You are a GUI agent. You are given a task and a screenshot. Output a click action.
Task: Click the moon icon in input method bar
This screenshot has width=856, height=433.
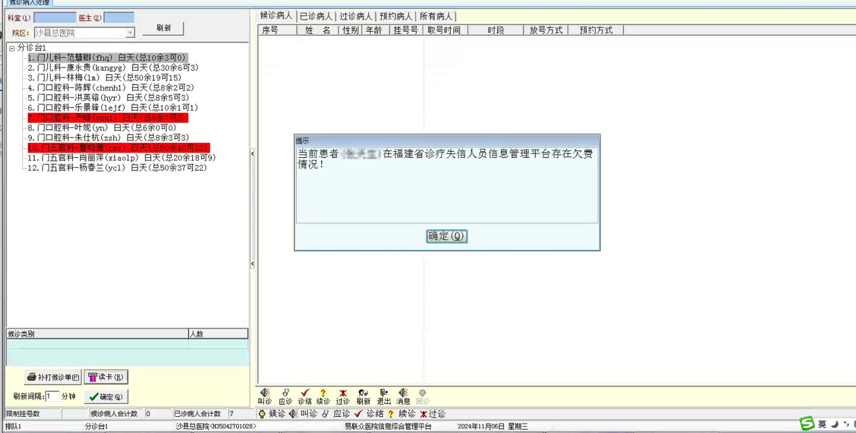[834, 424]
